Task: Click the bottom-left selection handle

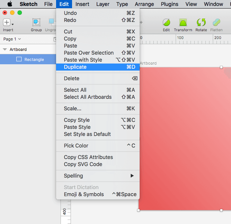Action: [138, 210]
